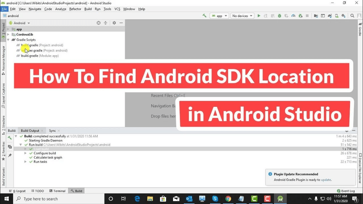The height and width of the screenshot is (204, 363).
Task: Expand the app module node
Action: 8,29
